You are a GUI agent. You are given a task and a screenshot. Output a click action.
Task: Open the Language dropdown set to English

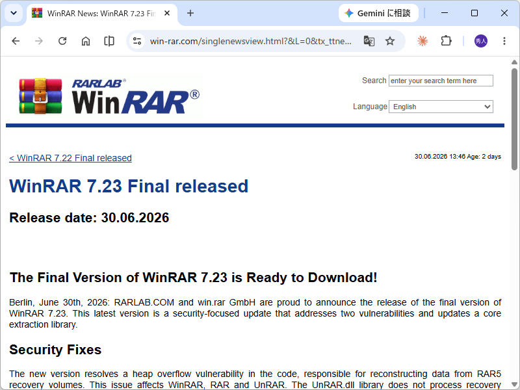(441, 107)
